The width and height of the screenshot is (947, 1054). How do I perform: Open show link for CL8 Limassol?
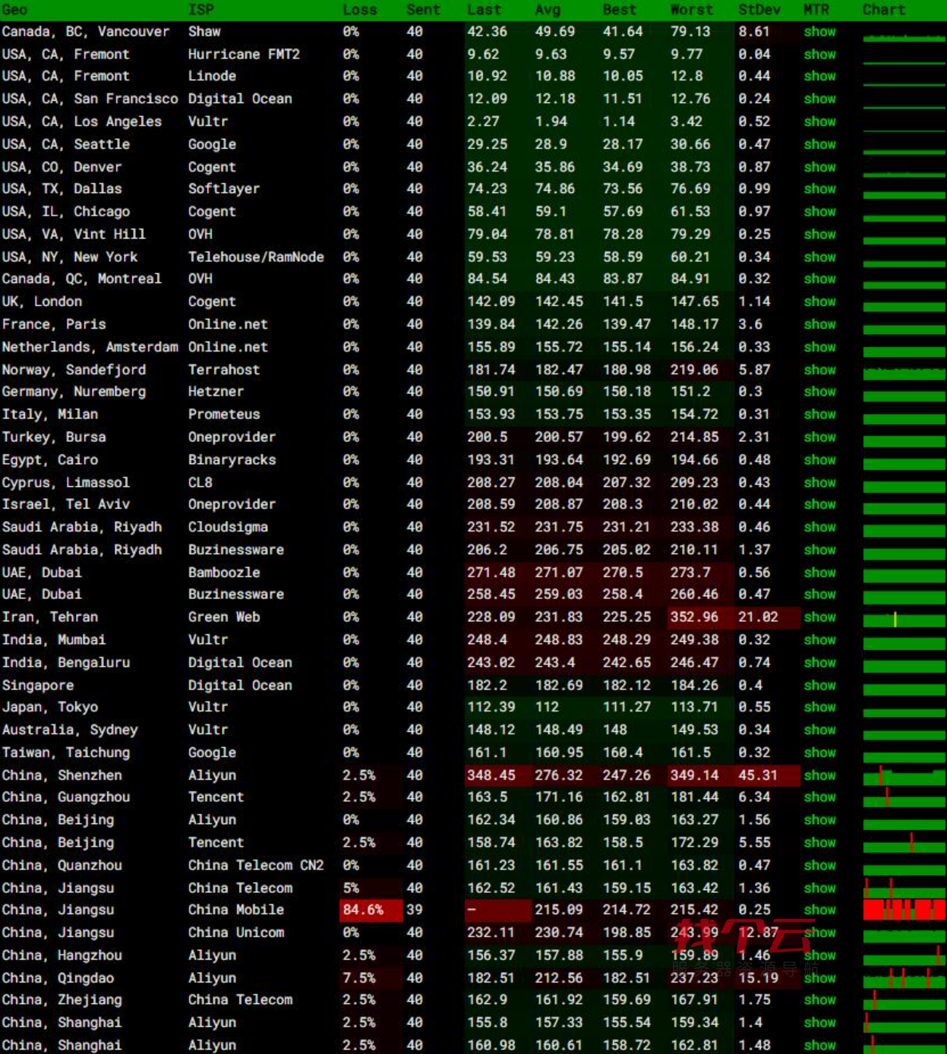[819, 483]
